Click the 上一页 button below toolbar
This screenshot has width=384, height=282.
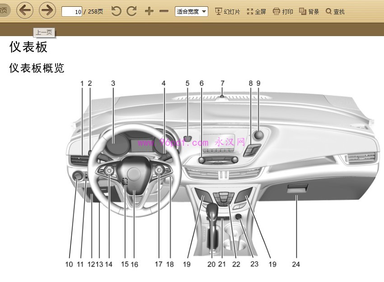tap(43, 32)
